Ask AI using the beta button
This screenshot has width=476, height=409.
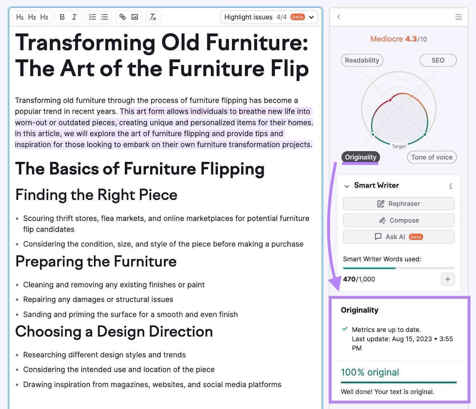tap(398, 237)
